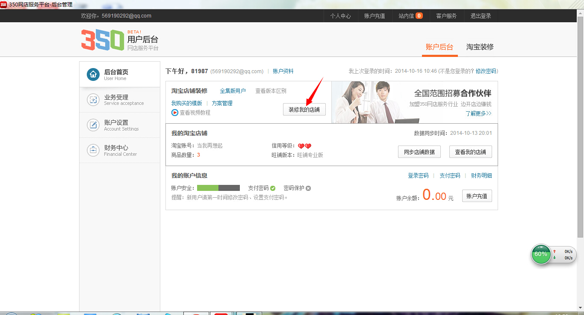The width and height of the screenshot is (584, 315).
Task: Click the green check beside 支付密码
Action: pyautogui.click(x=273, y=188)
